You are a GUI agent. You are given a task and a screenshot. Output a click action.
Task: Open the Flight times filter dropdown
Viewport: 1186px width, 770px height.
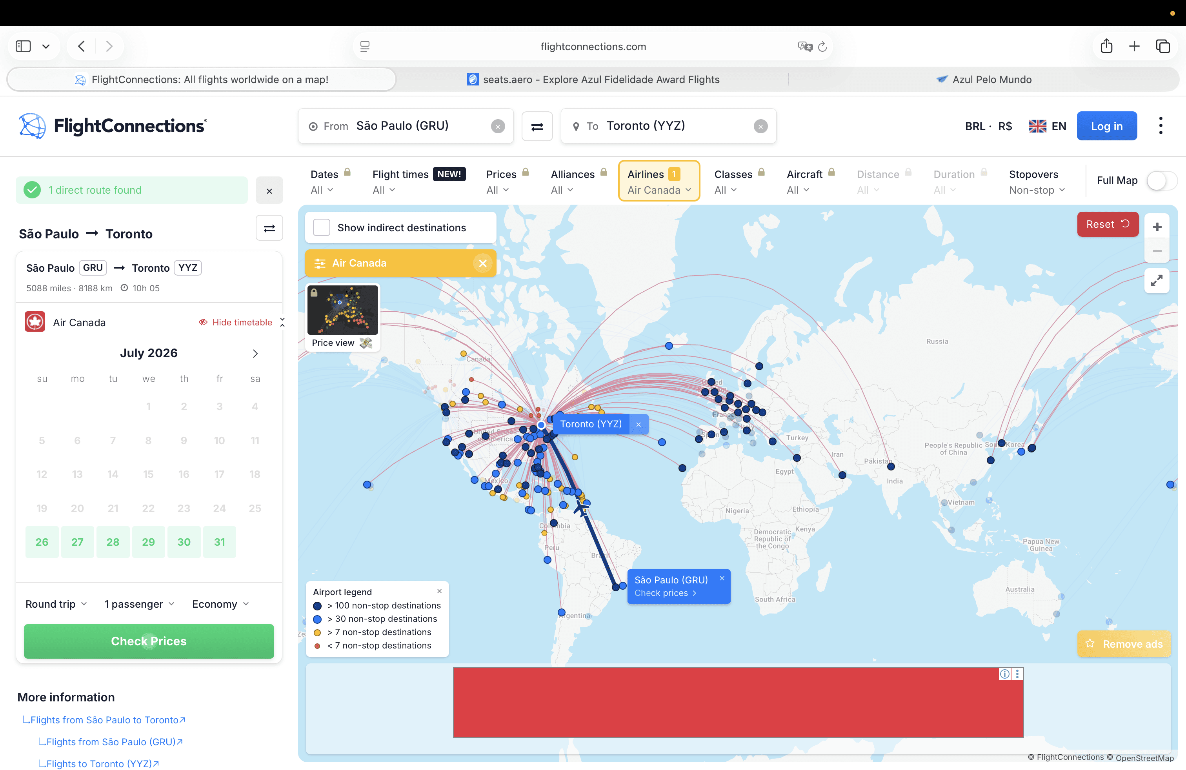[x=419, y=182]
